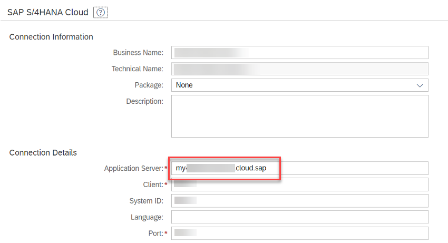
Task: Select the Connection Details heading text
Action: pyautogui.click(x=43, y=153)
